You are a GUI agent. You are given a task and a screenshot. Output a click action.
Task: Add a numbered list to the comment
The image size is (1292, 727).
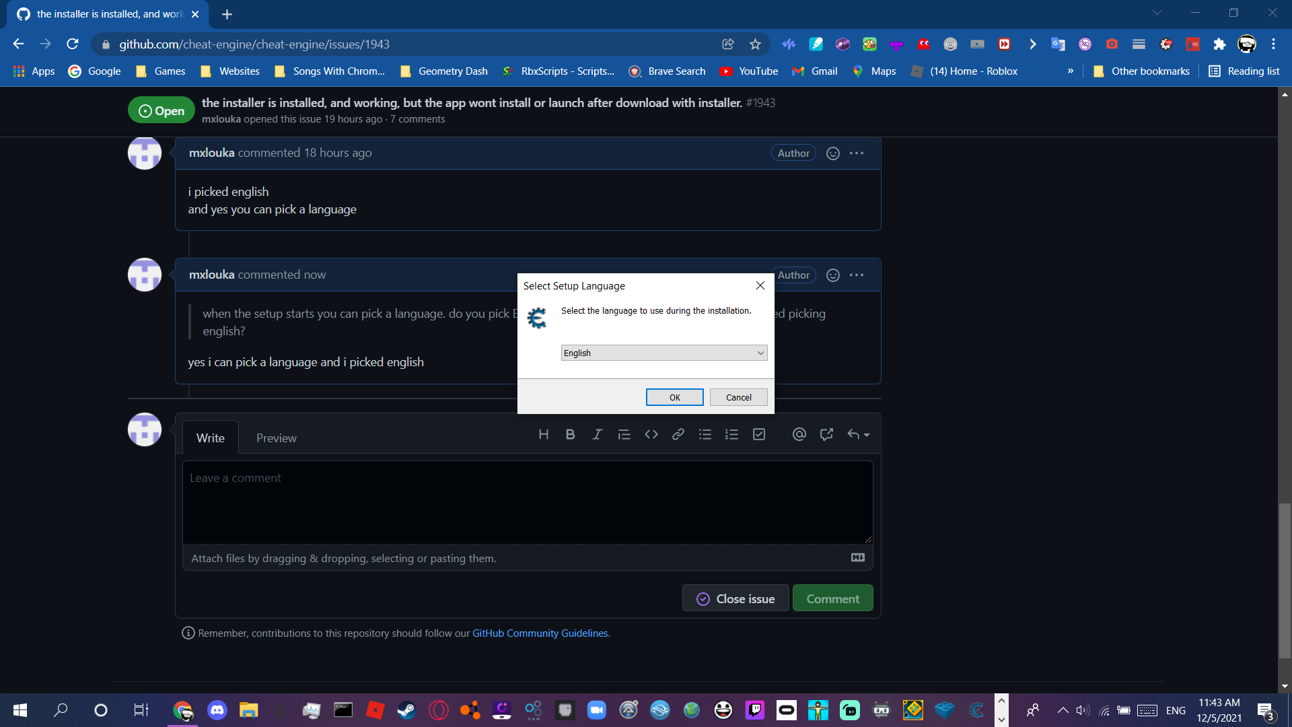(x=731, y=434)
